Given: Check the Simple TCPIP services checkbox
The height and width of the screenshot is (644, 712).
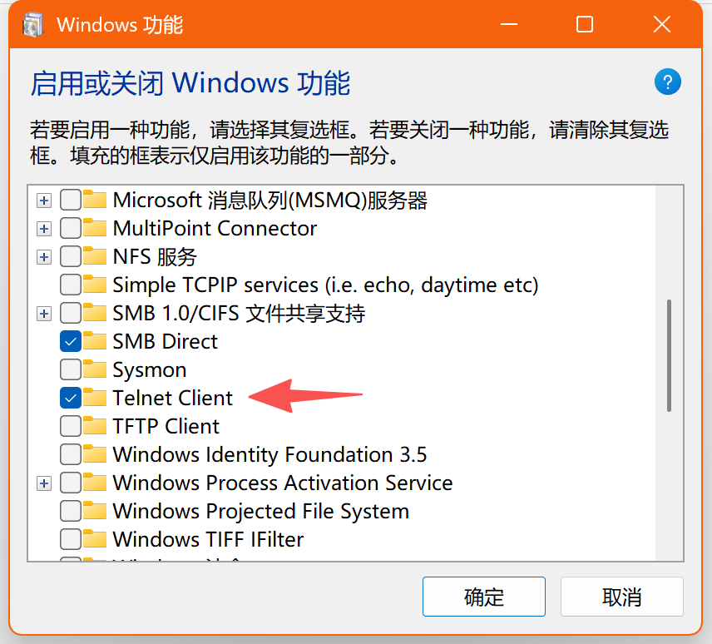Looking at the screenshot, I should 71,285.
